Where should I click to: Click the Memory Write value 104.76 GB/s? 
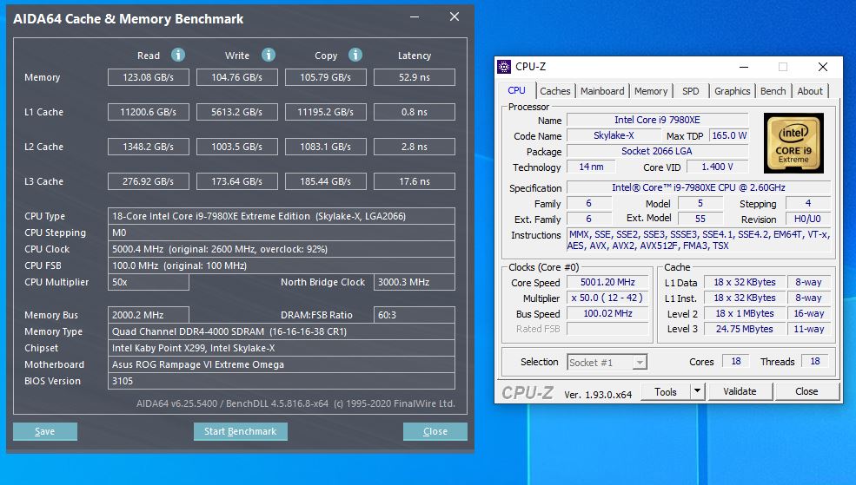[237, 77]
